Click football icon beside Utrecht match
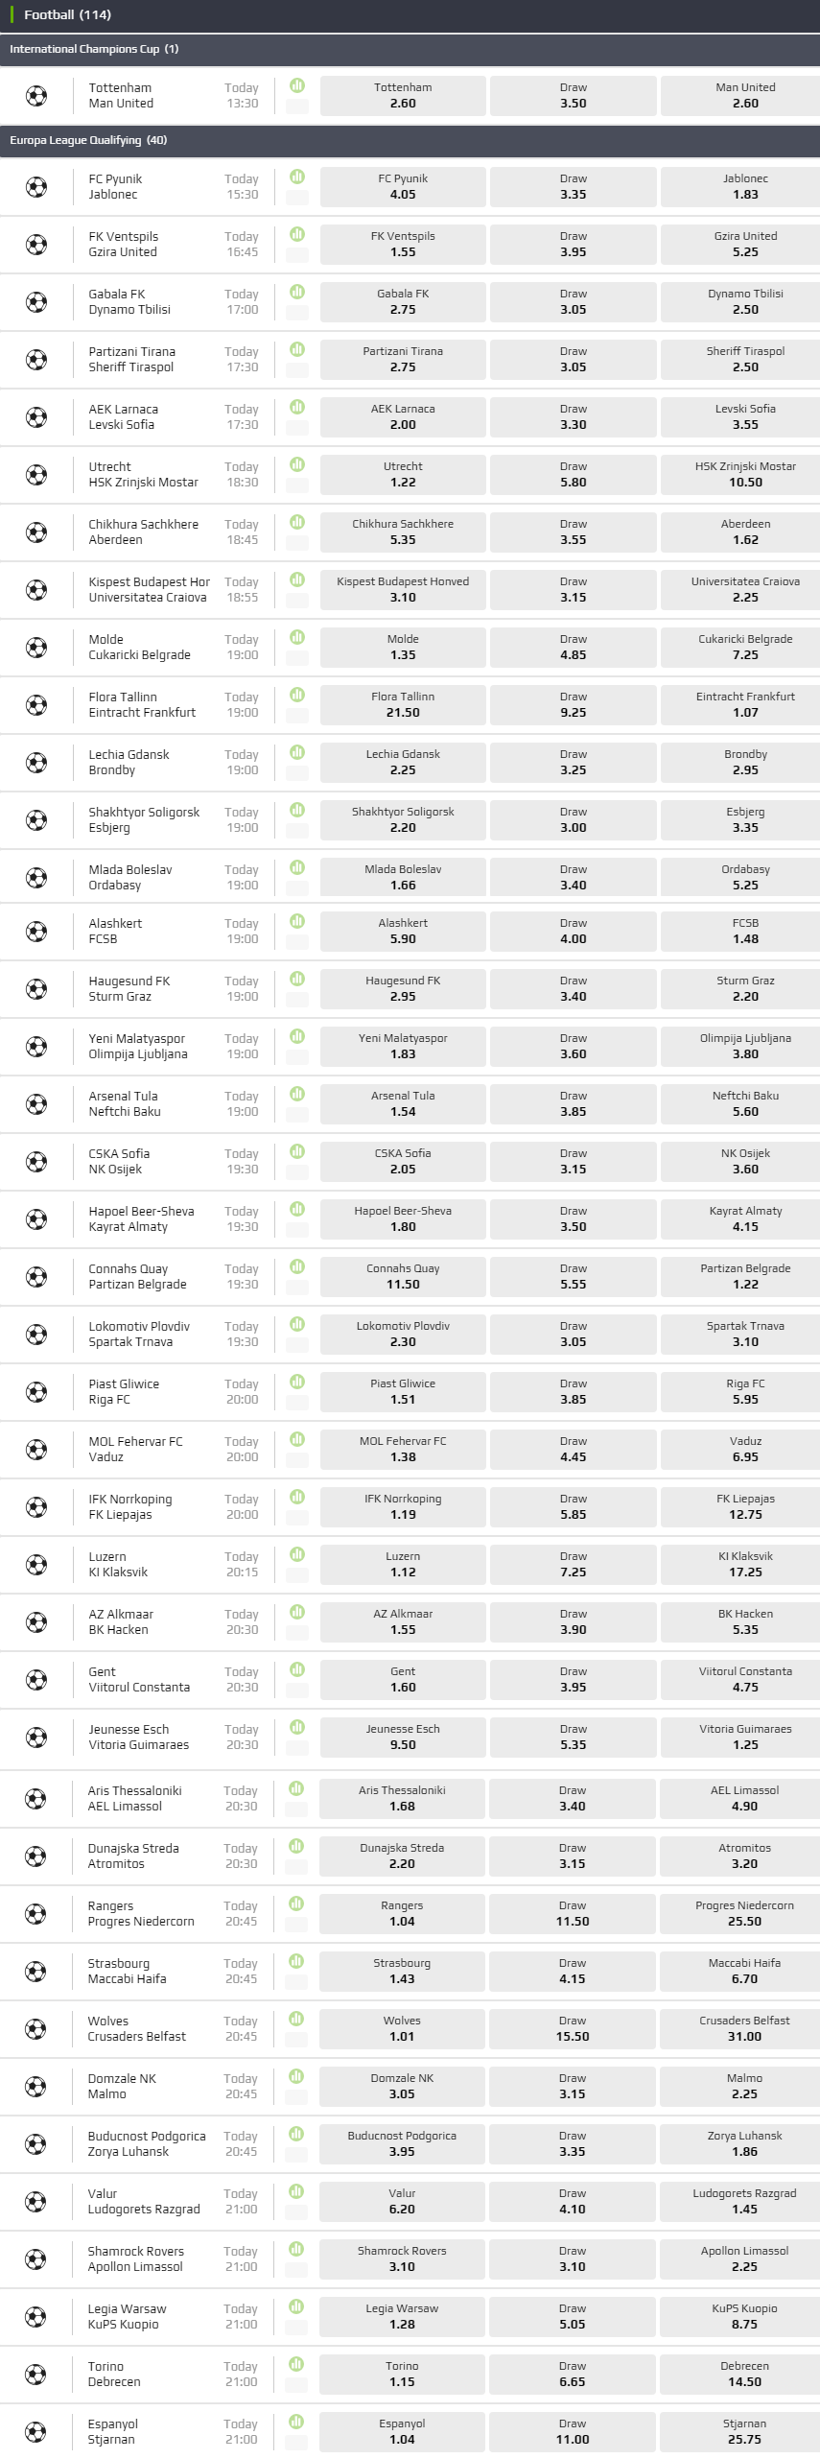 36,475
